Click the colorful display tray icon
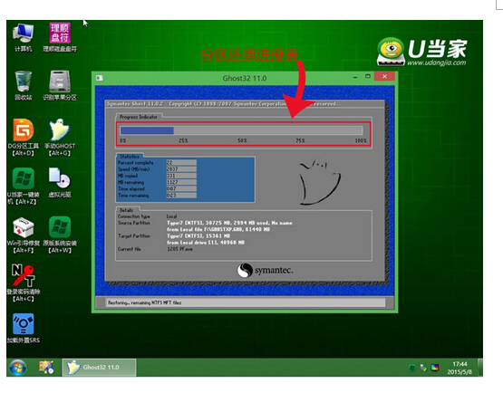 (435, 368)
